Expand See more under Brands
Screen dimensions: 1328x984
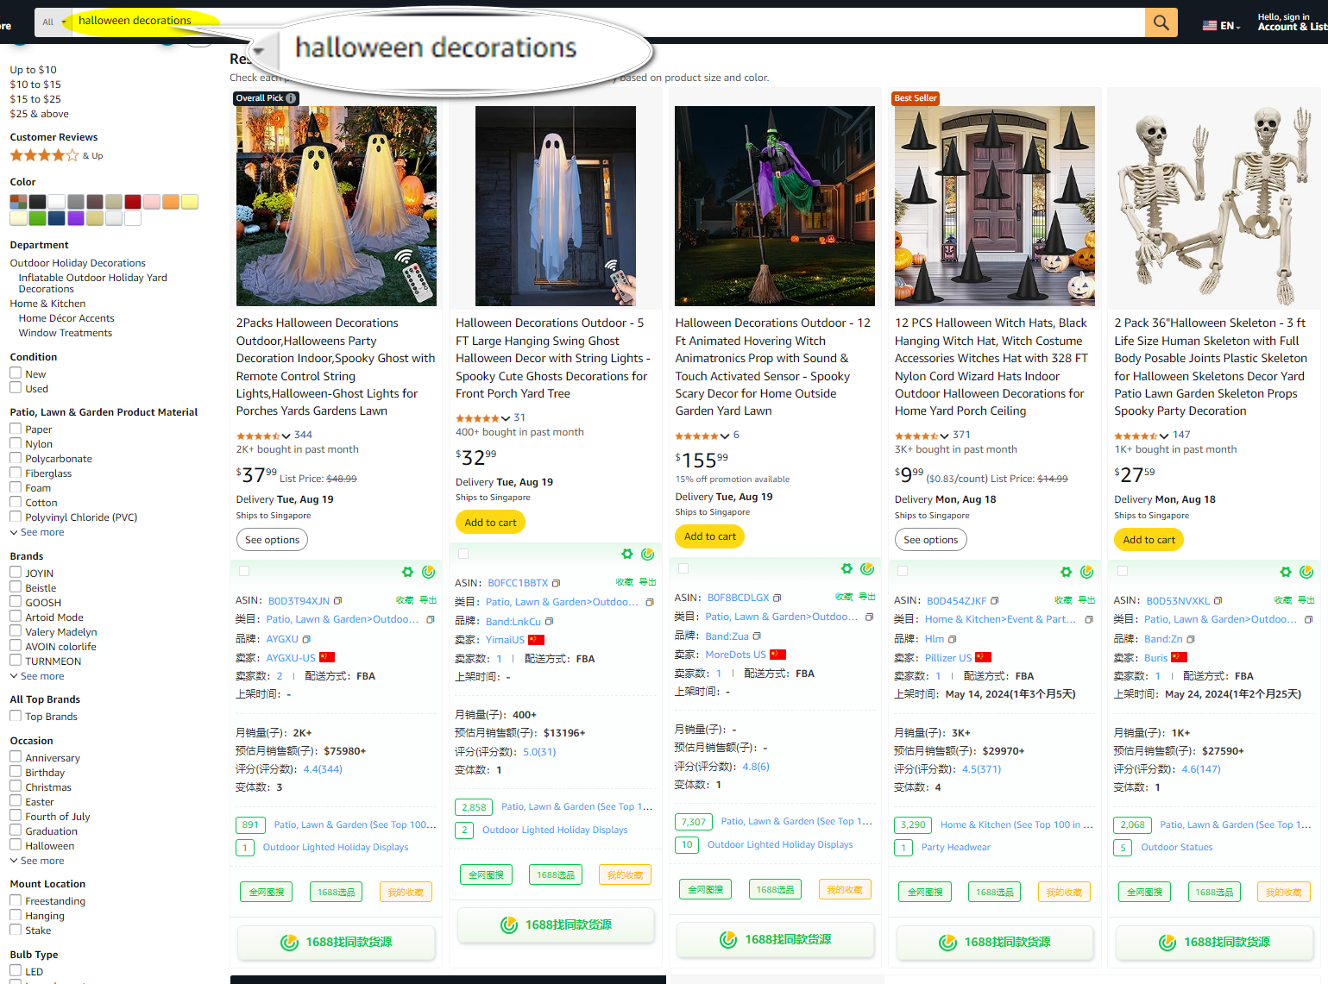tap(37, 676)
